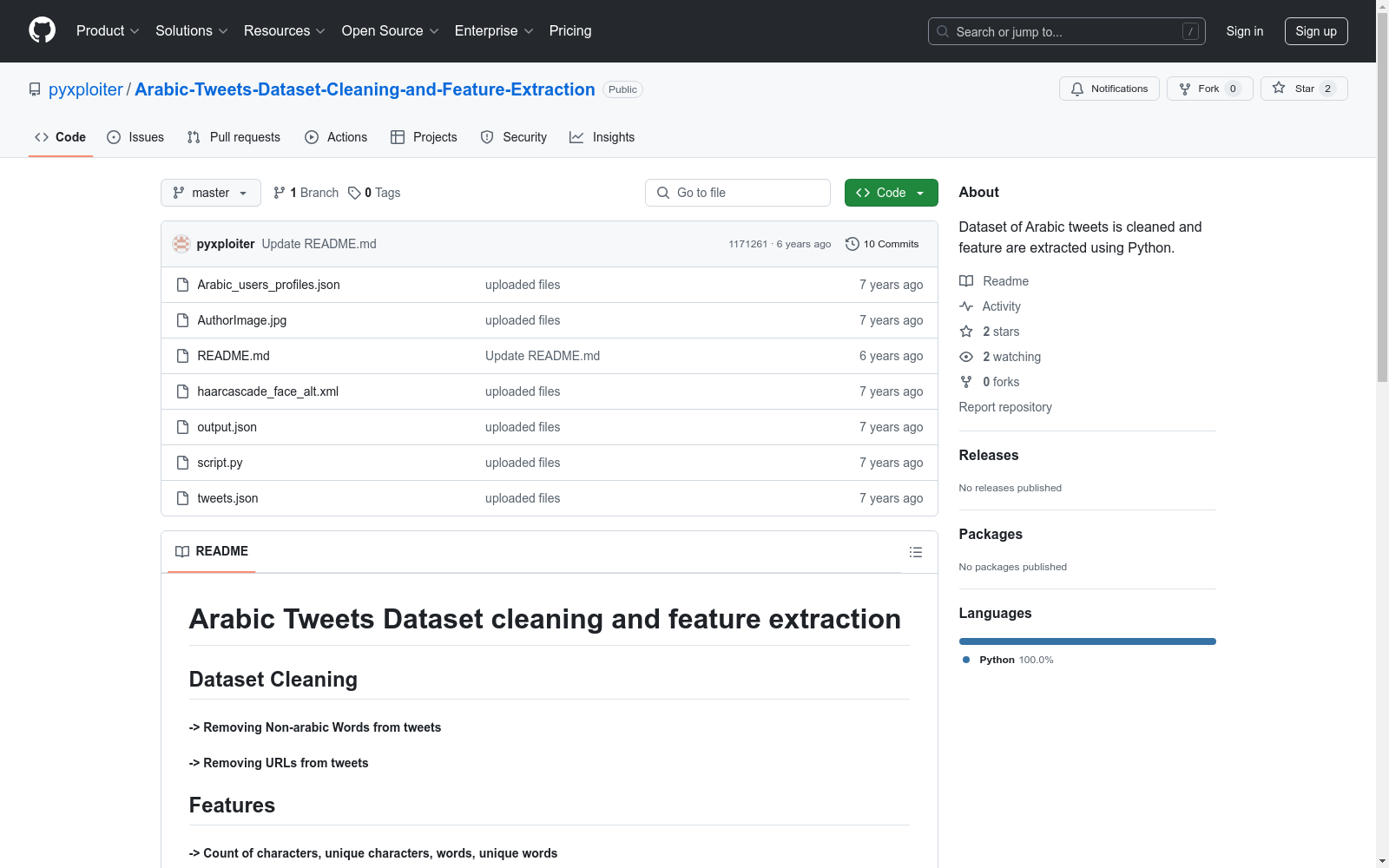
Task: Click the Python language color dot
Action: (966, 660)
